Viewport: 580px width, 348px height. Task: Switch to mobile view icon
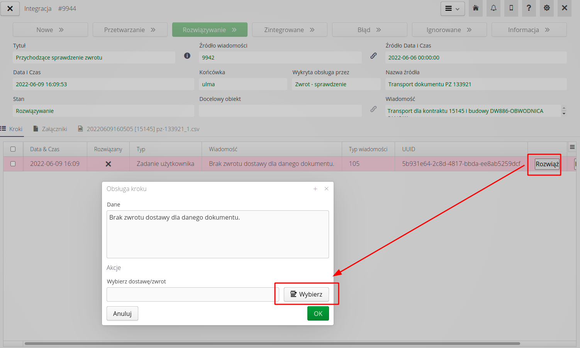(511, 8)
